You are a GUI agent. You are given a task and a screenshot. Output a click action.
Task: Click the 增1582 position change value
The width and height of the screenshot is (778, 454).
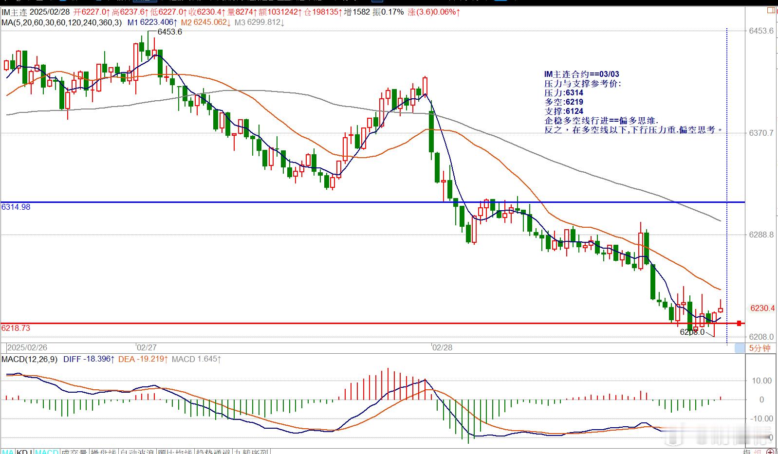357,12
